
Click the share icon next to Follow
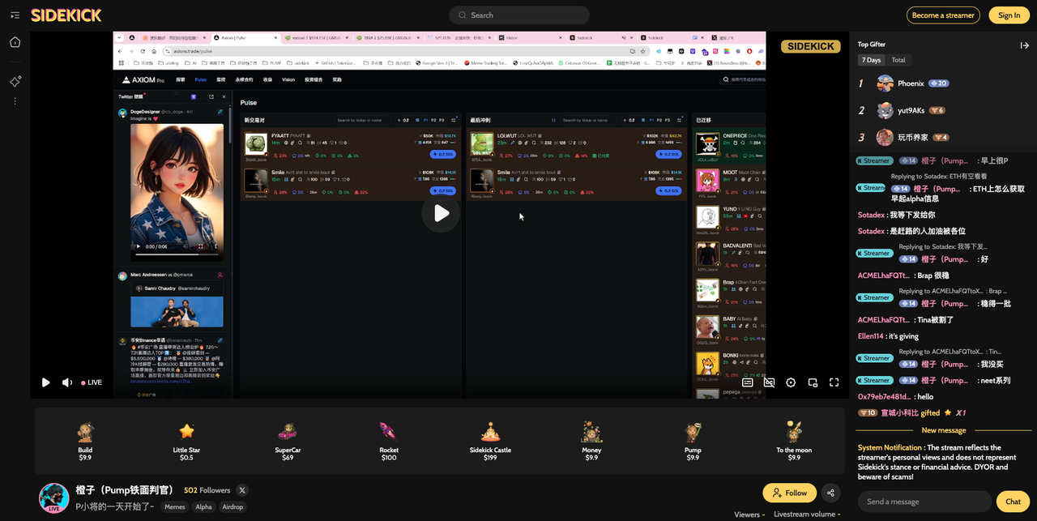(x=830, y=493)
